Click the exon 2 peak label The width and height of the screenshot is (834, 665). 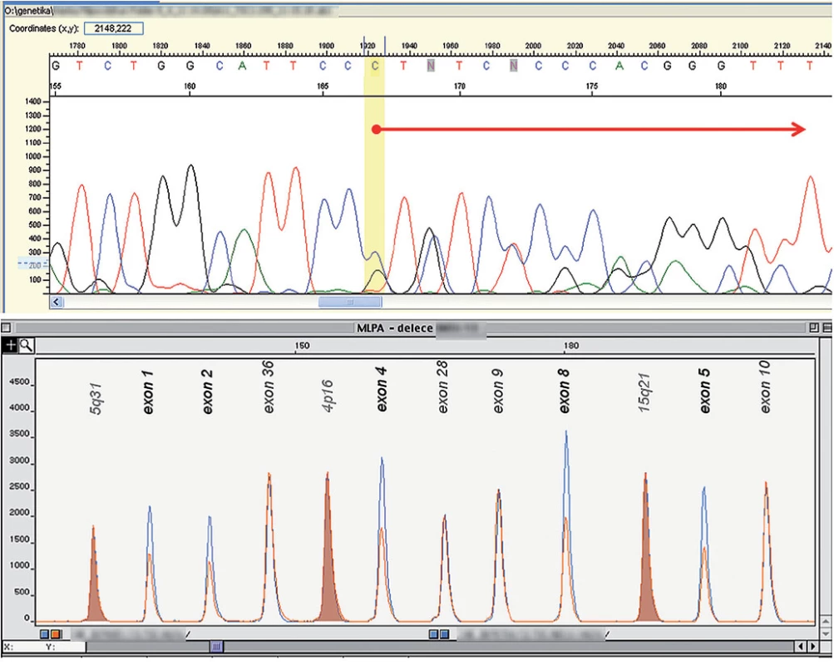(208, 392)
